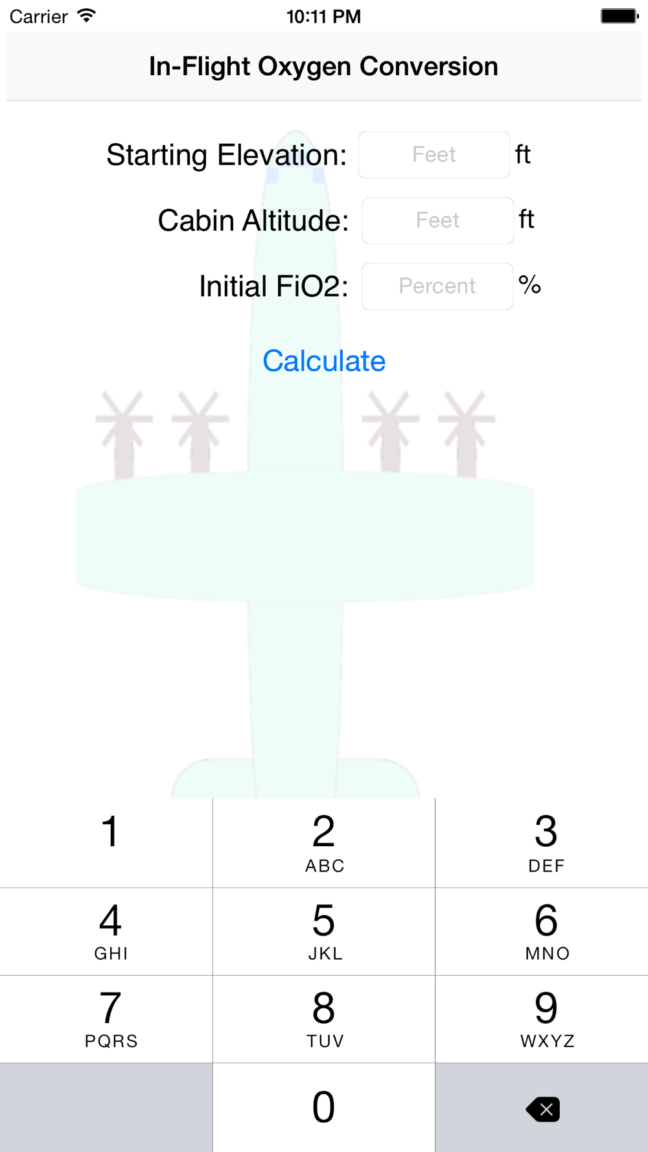Tap the Starting Elevation feet field

tap(434, 155)
